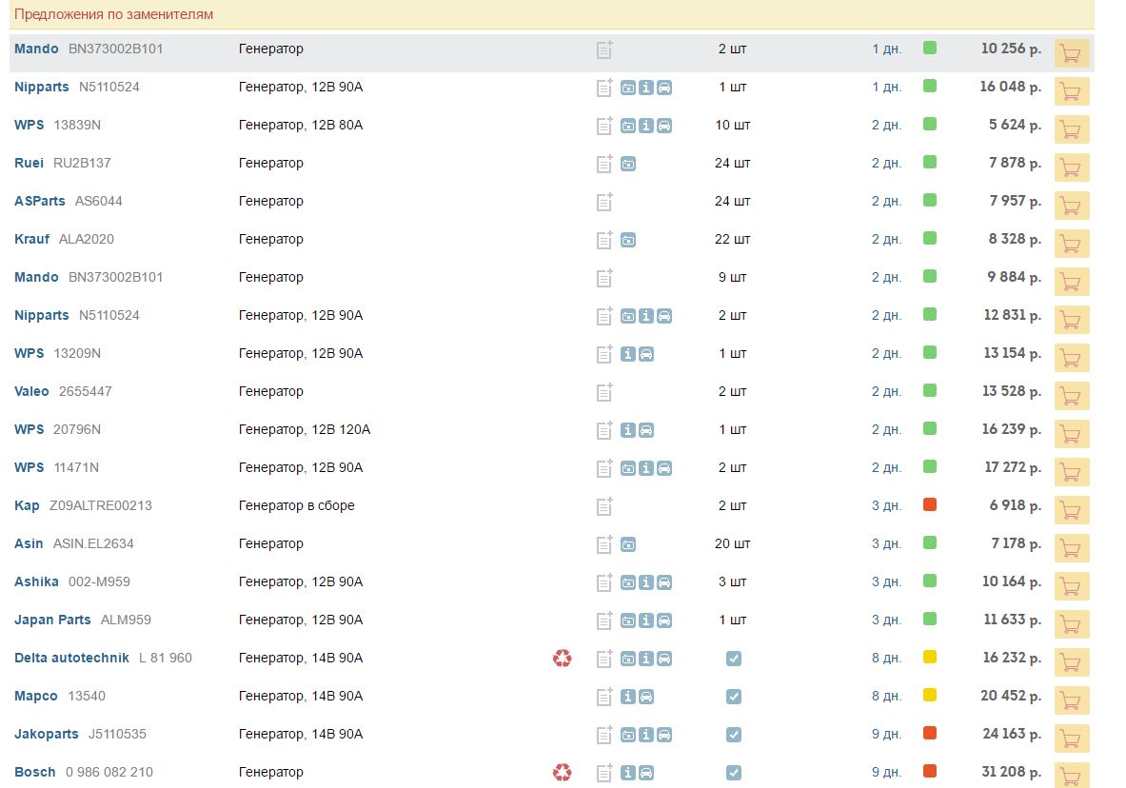Show info for WPS 20796N
Screen dimensions: 1126x788
tap(628, 430)
